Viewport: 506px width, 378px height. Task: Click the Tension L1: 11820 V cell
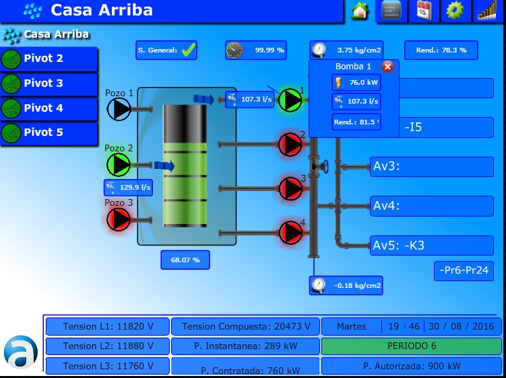coord(108,326)
